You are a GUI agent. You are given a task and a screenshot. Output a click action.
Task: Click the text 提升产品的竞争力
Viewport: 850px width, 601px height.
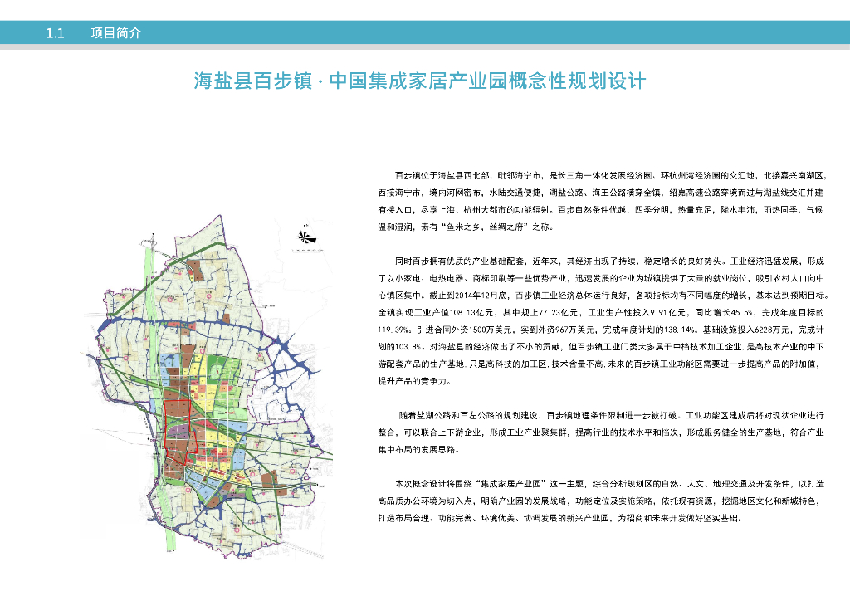[413, 381]
